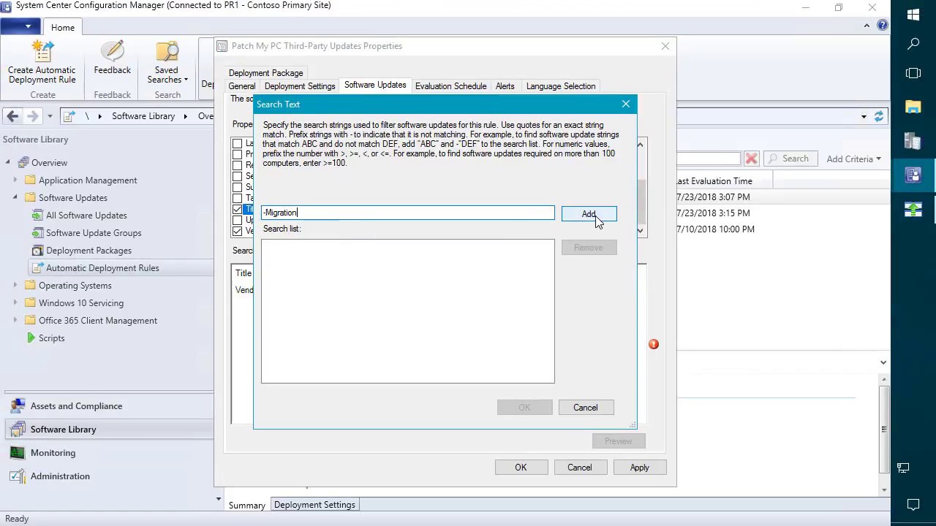Toggle the 'La' property checkbox
This screenshot has height=526, width=936.
tap(237, 143)
